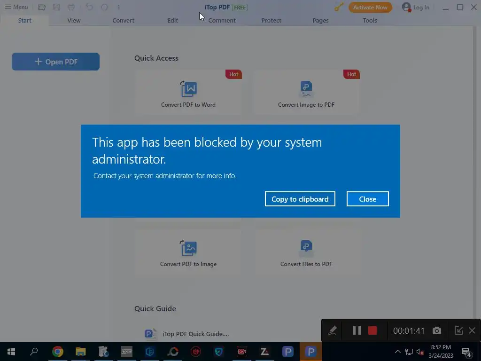
Task: Click the user avatar icon beside Log In
Action: (x=406, y=7)
